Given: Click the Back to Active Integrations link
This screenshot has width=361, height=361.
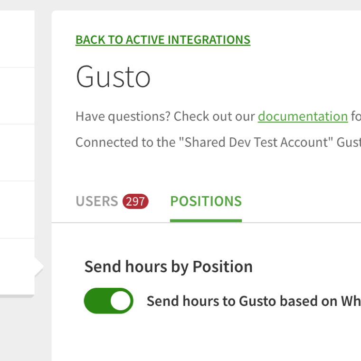Looking at the screenshot, I should [162, 40].
